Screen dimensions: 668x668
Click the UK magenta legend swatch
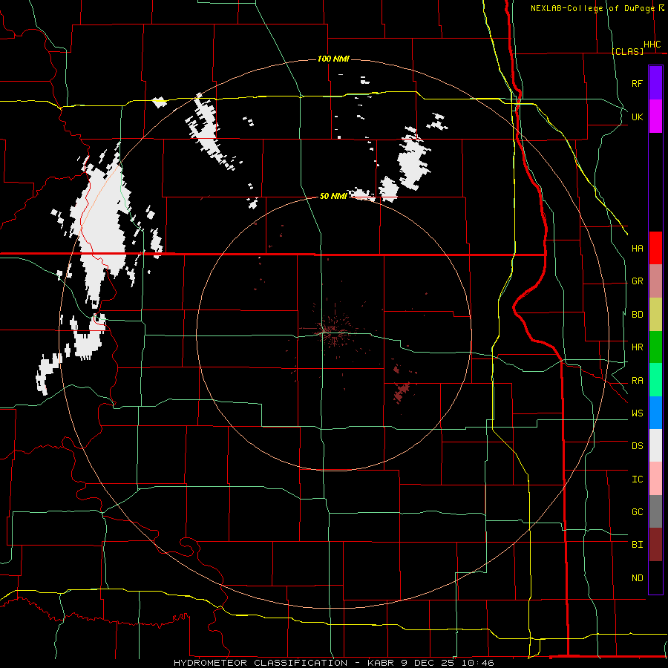click(655, 117)
